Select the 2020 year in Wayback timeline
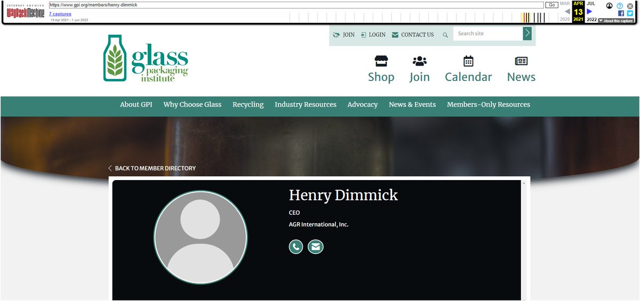The width and height of the screenshot is (640, 301). 565,19
